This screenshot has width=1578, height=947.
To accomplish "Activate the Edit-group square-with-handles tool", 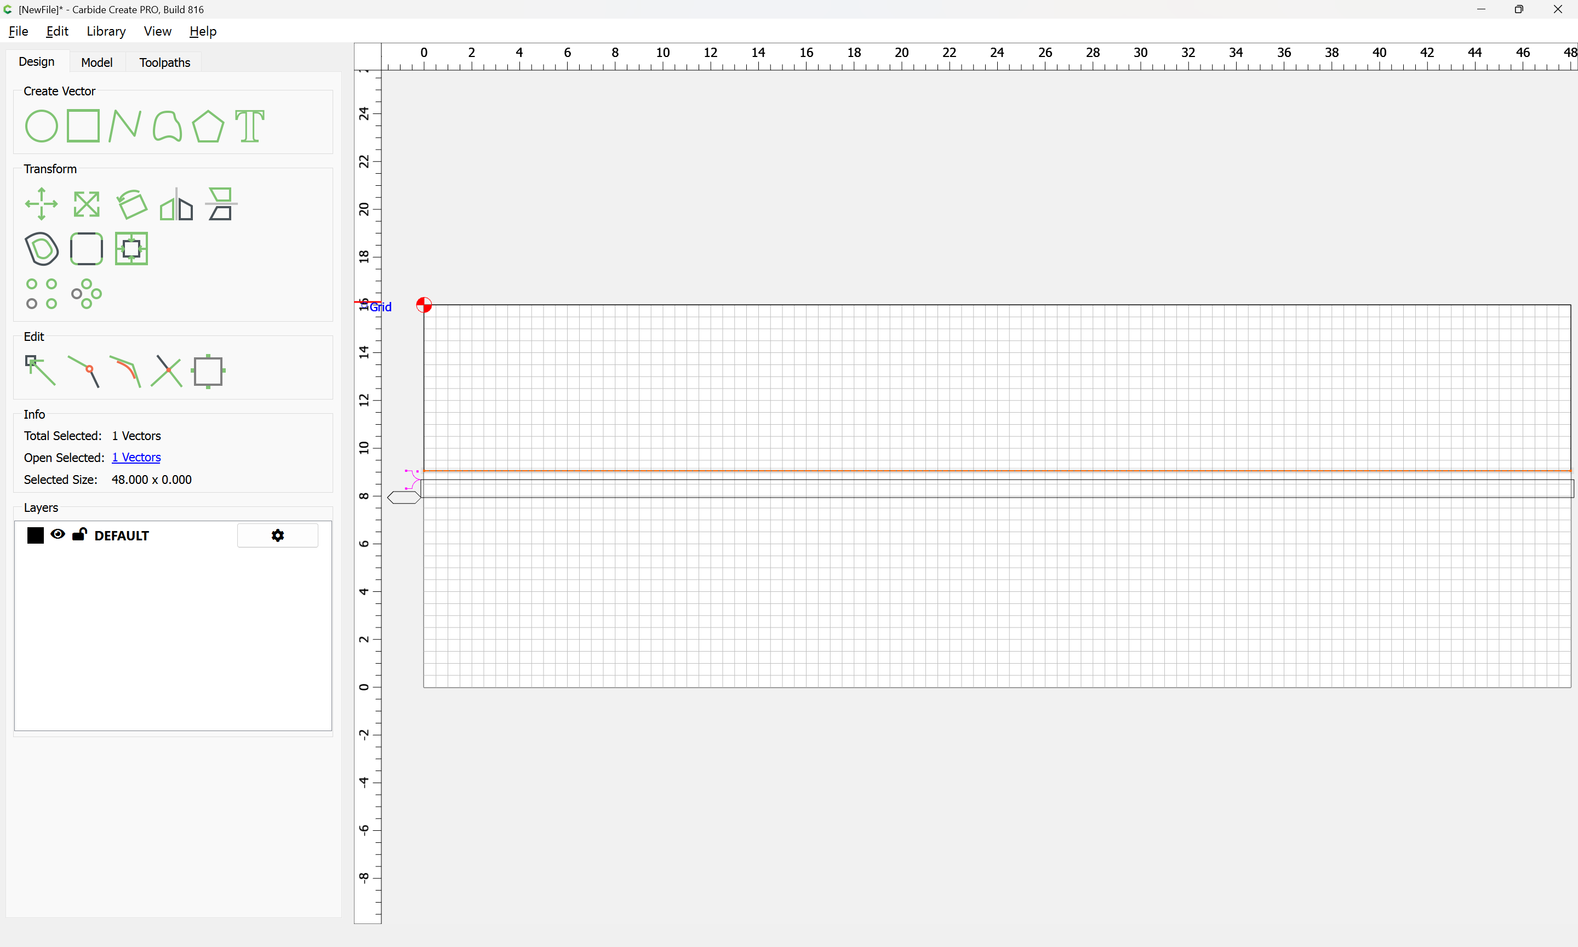I will (x=208, y=372).
